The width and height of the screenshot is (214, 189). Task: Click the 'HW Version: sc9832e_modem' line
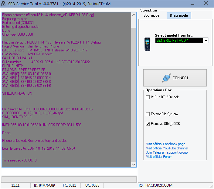[27, 54]
